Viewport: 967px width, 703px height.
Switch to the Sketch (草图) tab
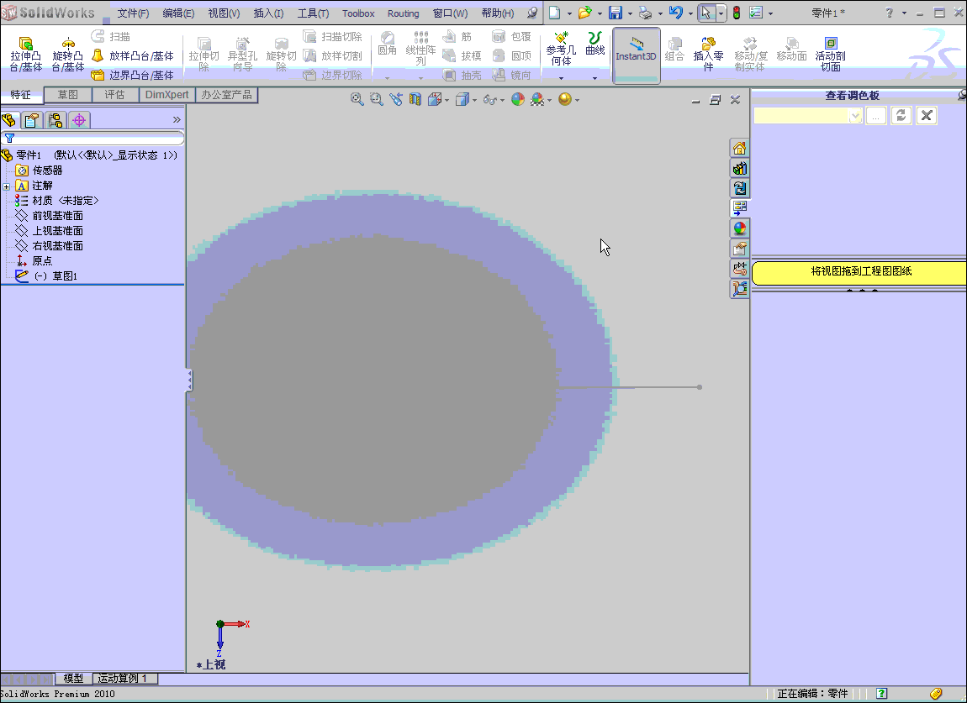point(68,95)
